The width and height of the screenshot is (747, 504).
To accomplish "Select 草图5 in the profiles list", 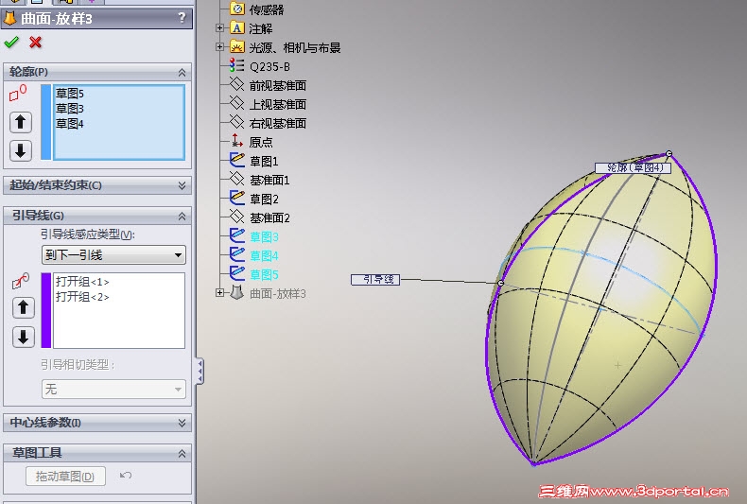I will [70, 94].
